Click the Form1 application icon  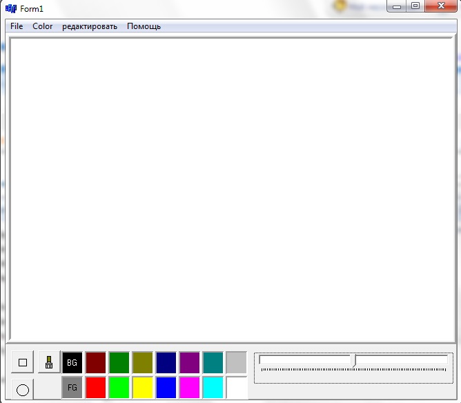pyautogui.click(x=11, y=8)
